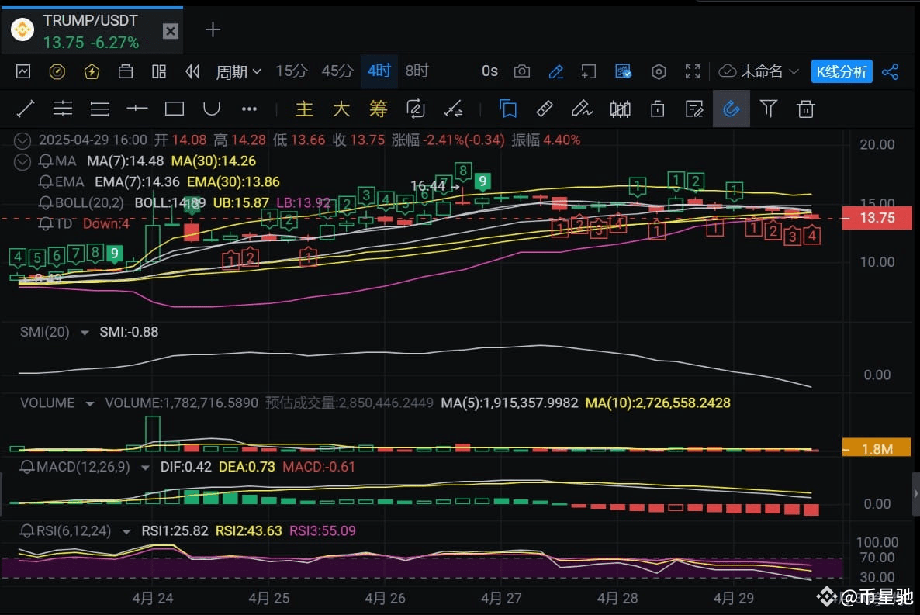The width and height of the screenshot is (920, 615).
Task: Open the hexagon chart settings icon
Action: click(659, 71)
